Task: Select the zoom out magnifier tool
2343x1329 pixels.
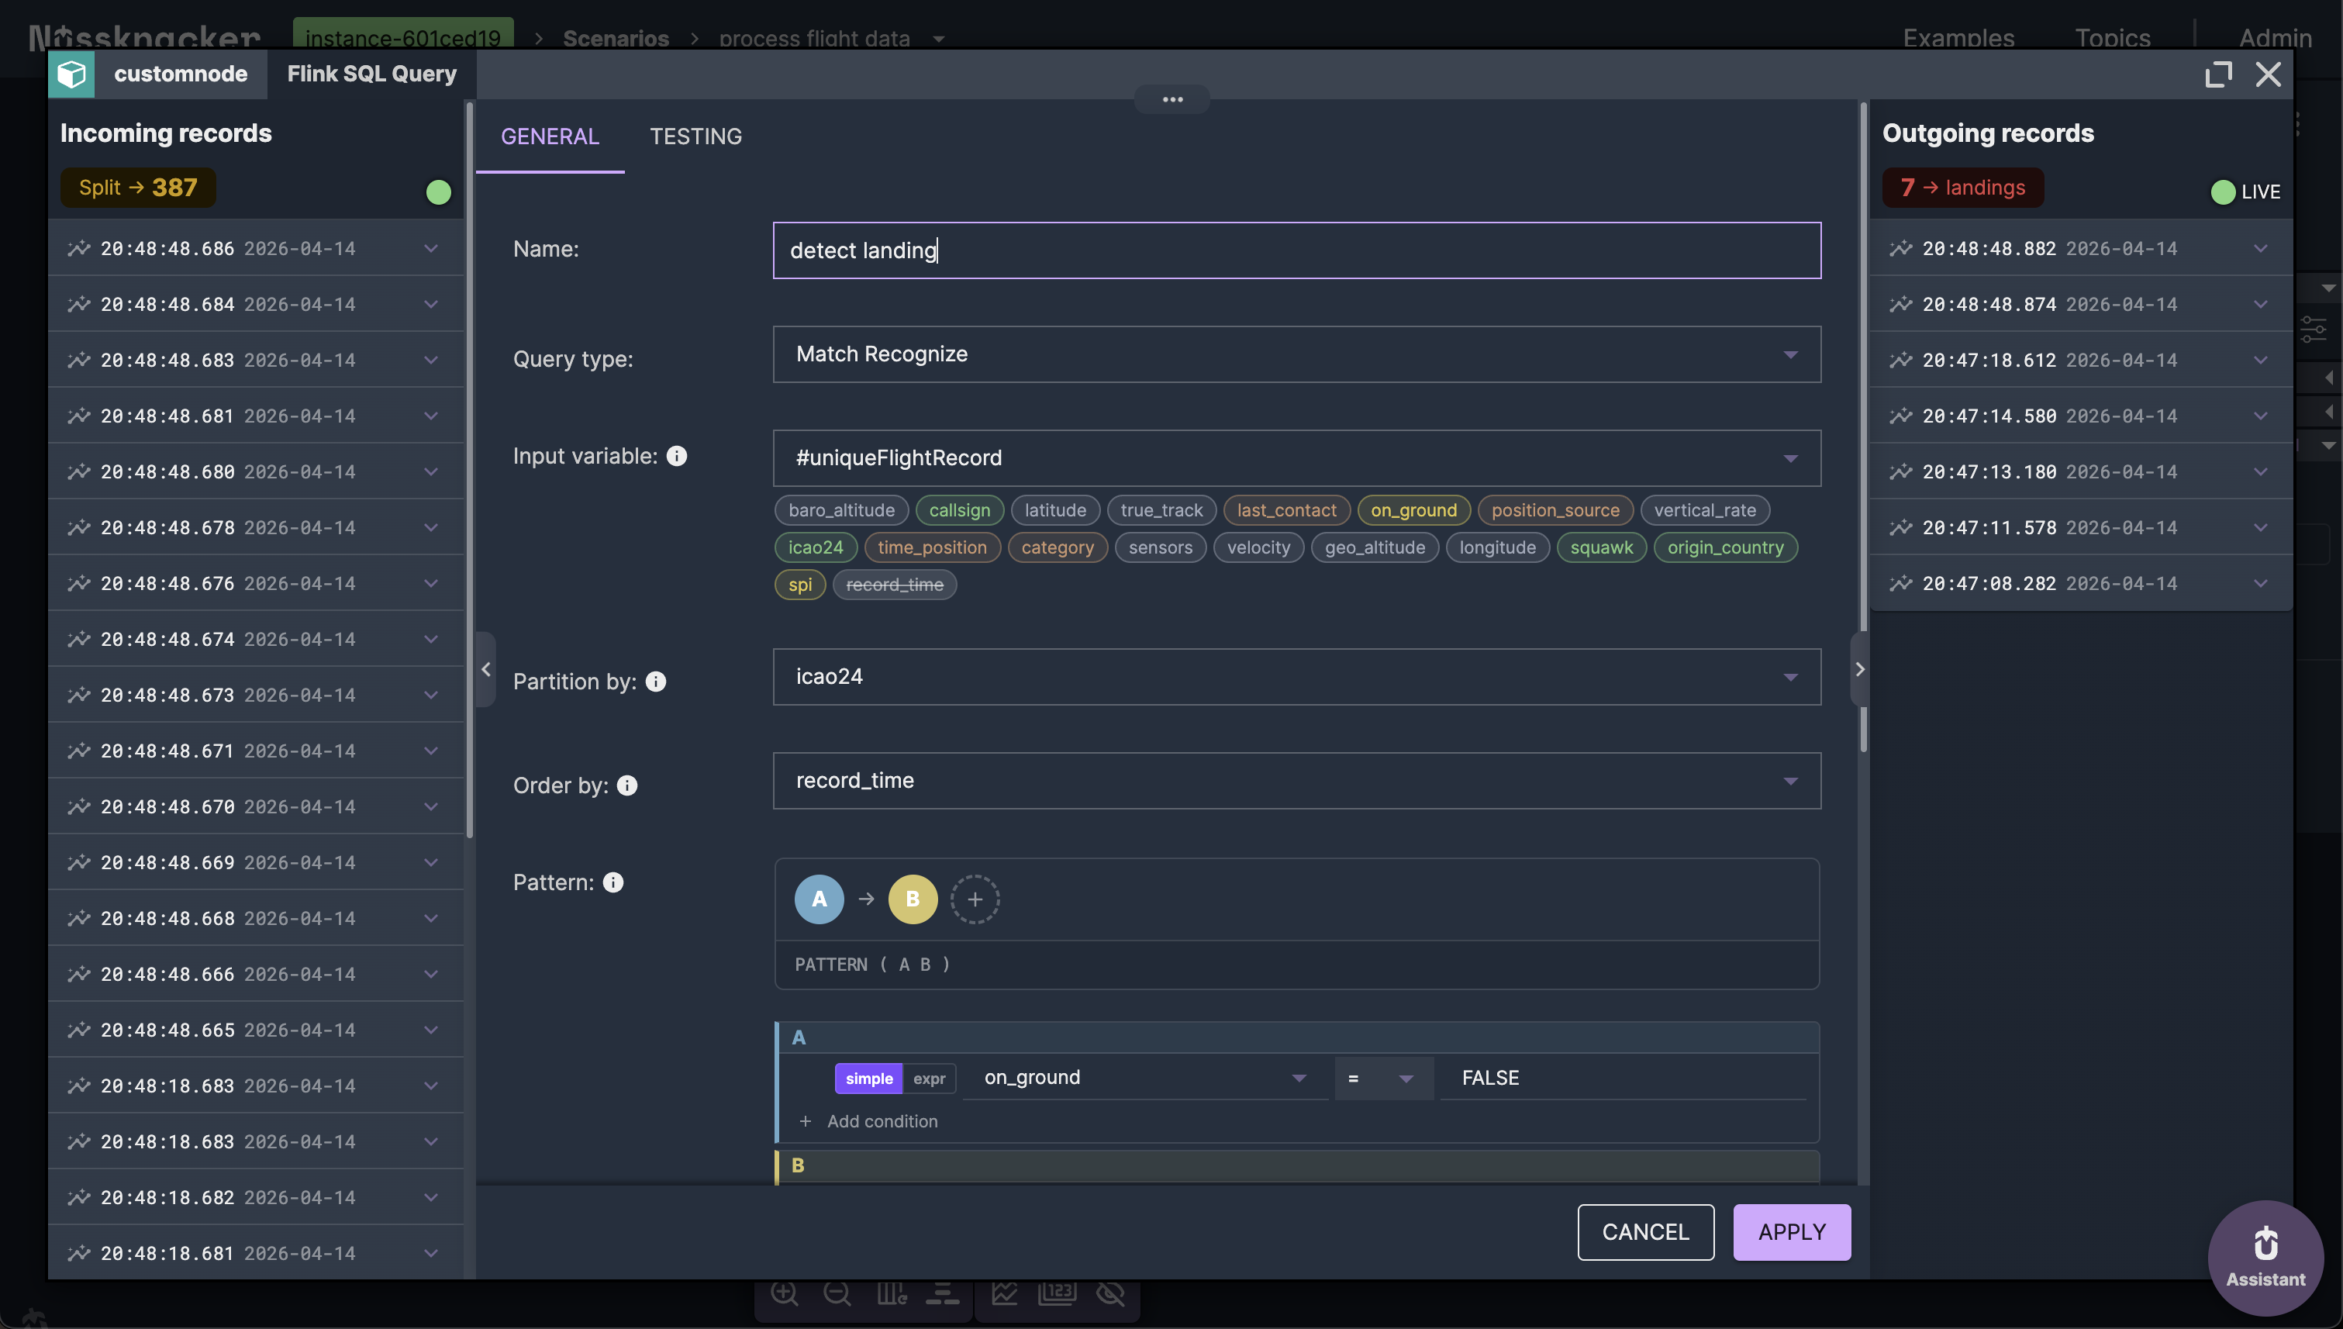Action: tap(836, 1293)
